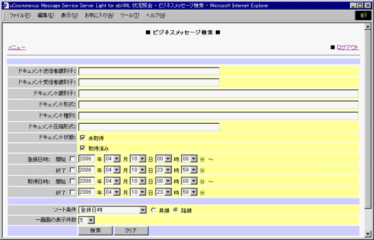Image resolution: width=374 pixels, height=240 pixels.
Task: Select the 昇順 radio button
Action: click(154, 210)
